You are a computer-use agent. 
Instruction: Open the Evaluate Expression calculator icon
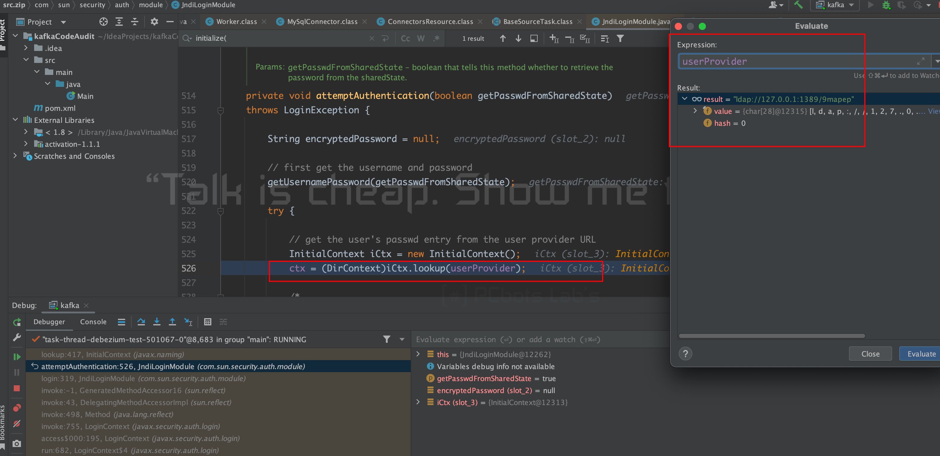point(208,322)
